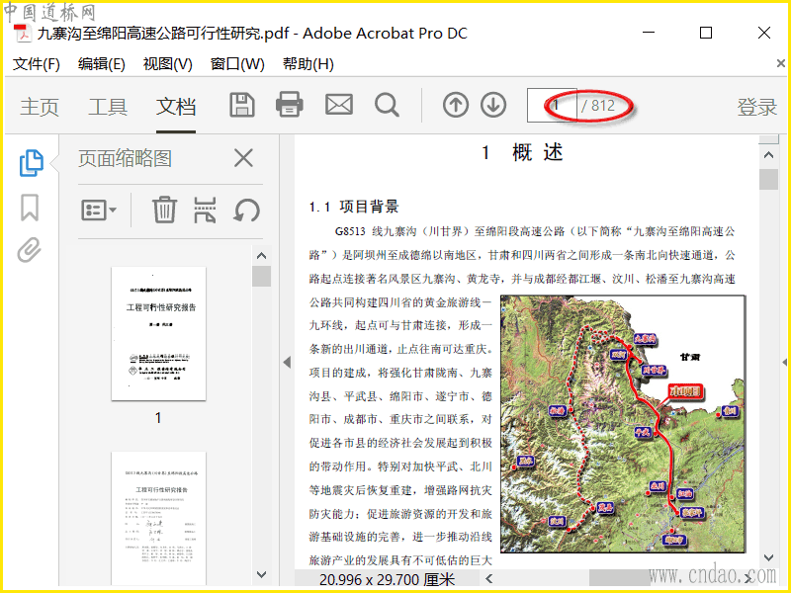The height and width of the screenshot is (593, 791).
Task: Click thumbnail panel scroll down arrow
Action: [x=261, y=574]
